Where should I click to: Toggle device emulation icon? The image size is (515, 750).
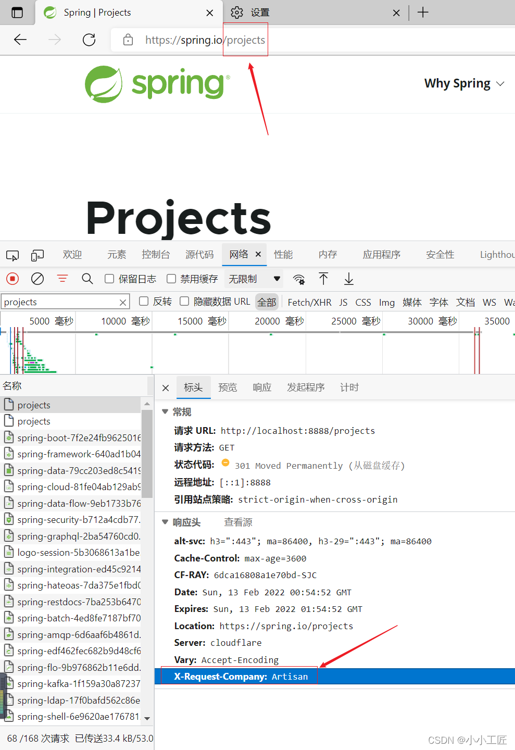tap(37, 255)
